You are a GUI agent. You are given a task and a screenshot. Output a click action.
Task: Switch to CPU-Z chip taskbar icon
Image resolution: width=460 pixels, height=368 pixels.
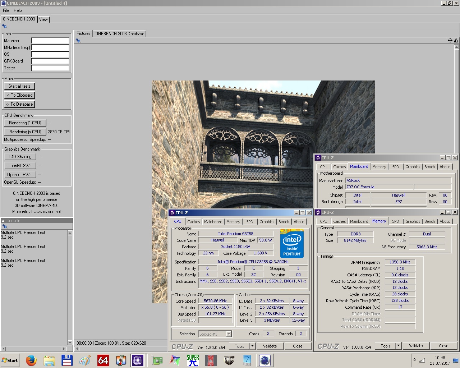point(138,360)
